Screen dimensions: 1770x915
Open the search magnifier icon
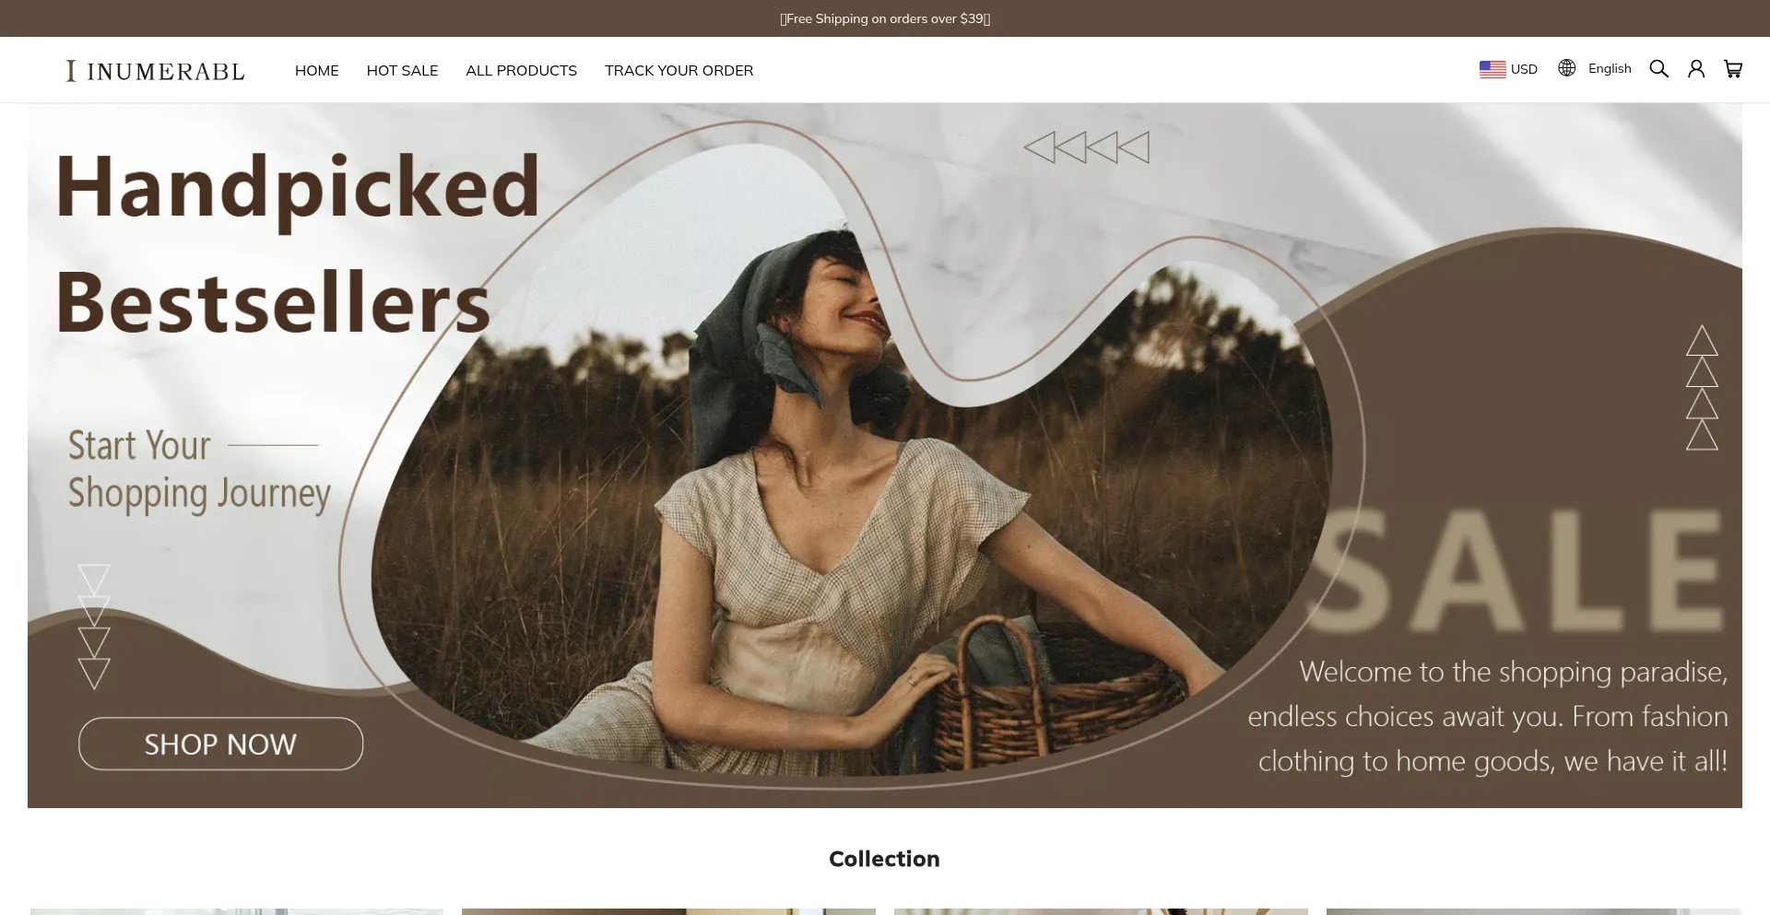[1658, 69]
